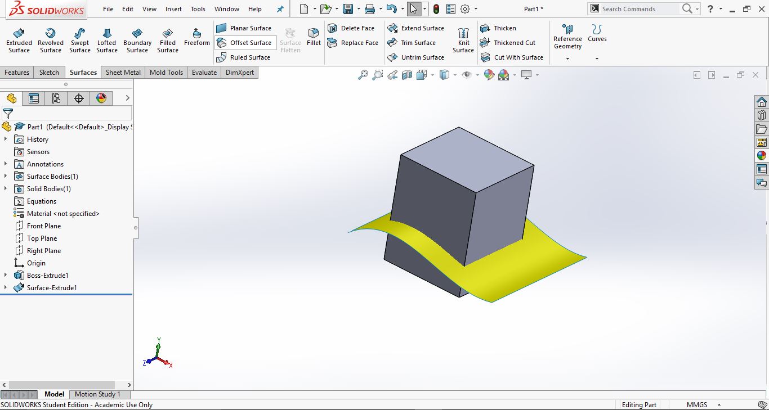This screenshot has height=410, width=769.
Task: Start the Freeform tool
Action: [x=197, y=37]
